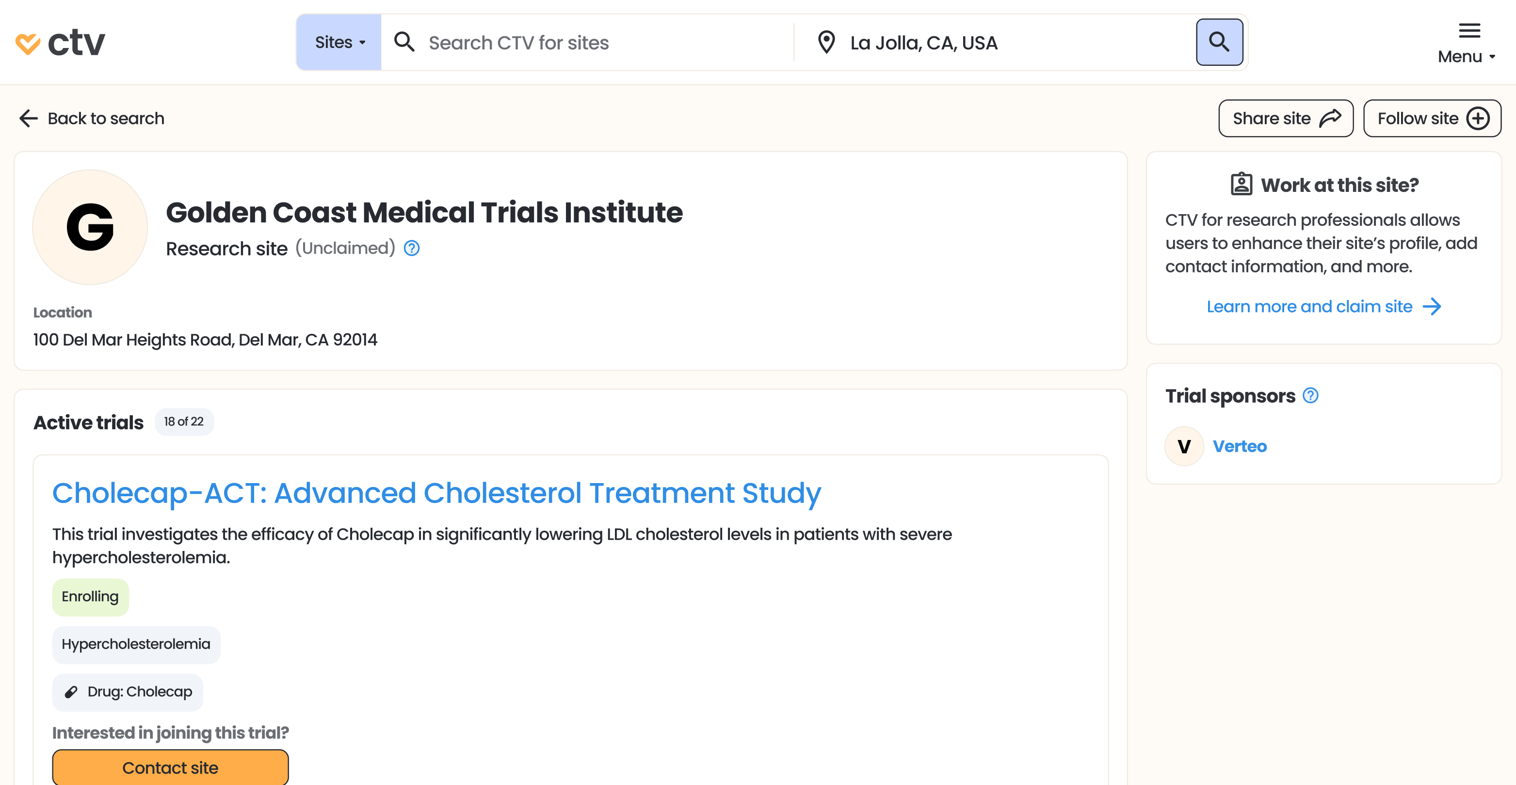
Task: Click the CTV logo
Action: [x=60, y=42]
